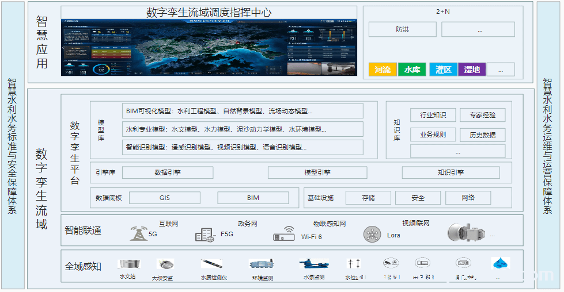
Task: Select the F5G building network icon
Action: point(205,235)
